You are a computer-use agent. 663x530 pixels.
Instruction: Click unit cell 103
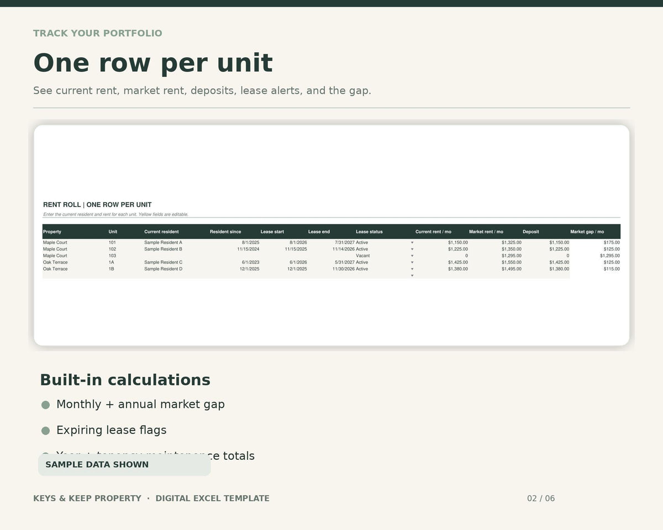[x=112, y=256]
